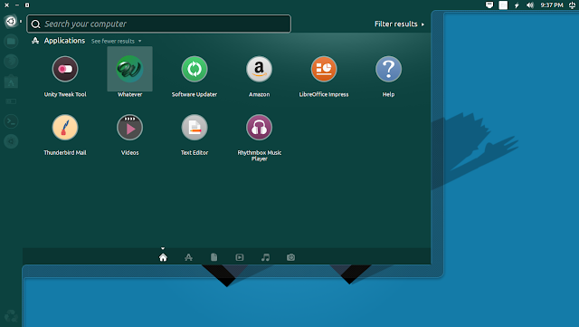The image size is (579, 327).
Task: Open Software Center from the launcher
Action: 11,82
